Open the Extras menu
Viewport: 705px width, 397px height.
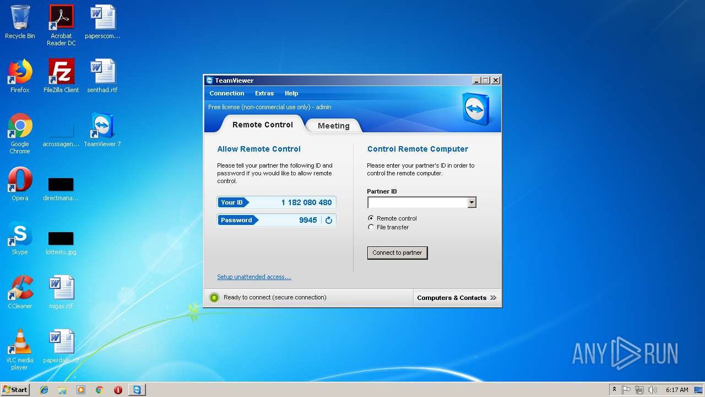pyautogui.click(x=264, y=93)
